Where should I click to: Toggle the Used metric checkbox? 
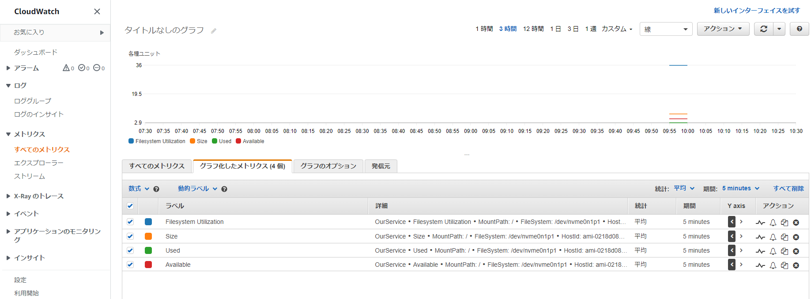click(x=130, y=250)
